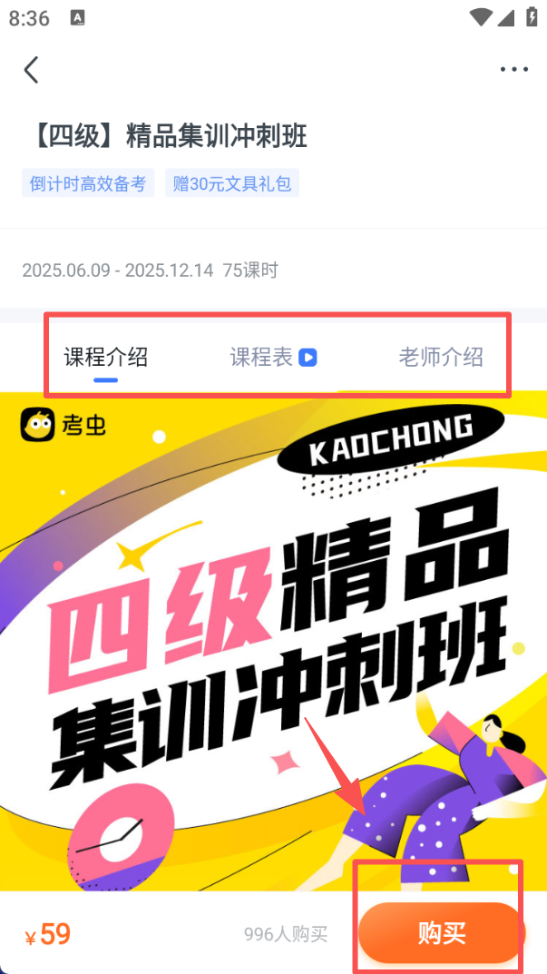Open the 老师介绍 tab

coord(441,358)
